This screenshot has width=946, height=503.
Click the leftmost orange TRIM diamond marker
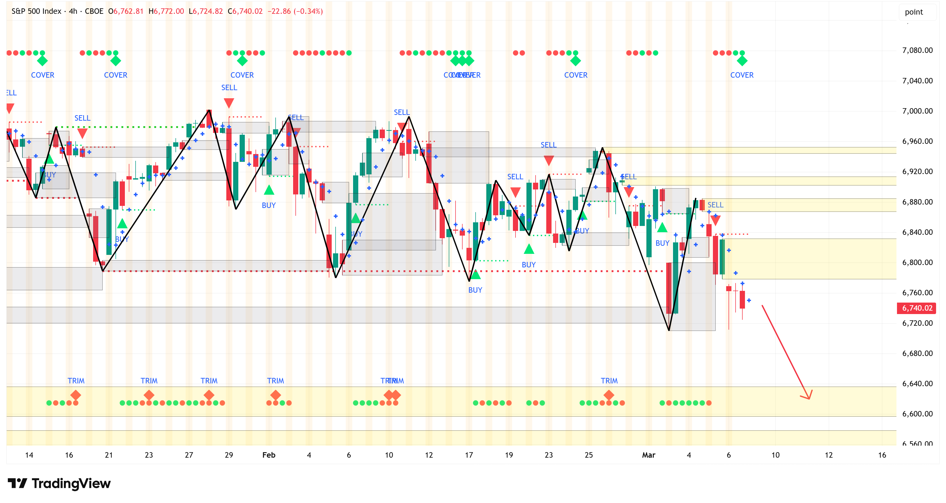click(x=76, y=395)
